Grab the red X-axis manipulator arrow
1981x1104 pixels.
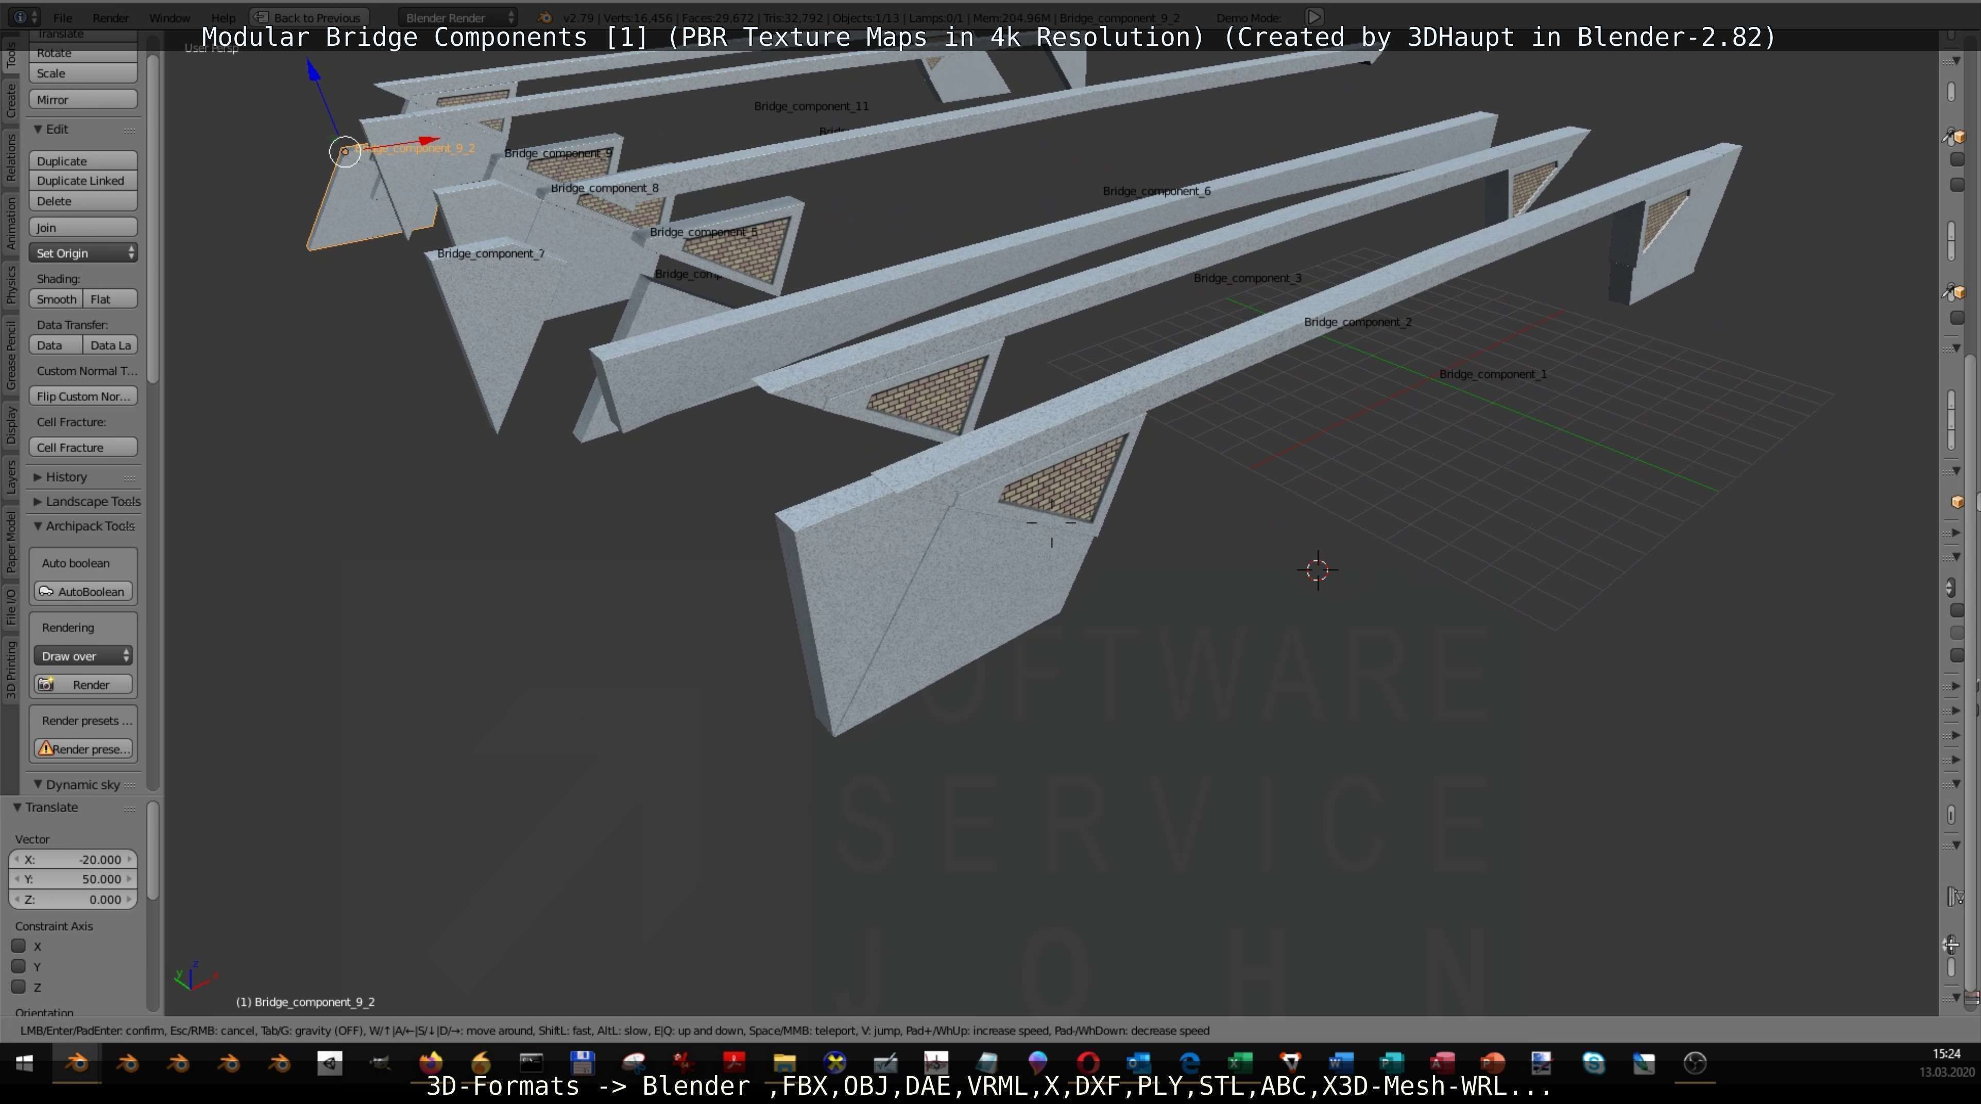click(x=429, y=142)
